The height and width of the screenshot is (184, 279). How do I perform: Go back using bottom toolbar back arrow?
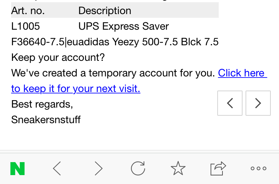pos(57,169)
